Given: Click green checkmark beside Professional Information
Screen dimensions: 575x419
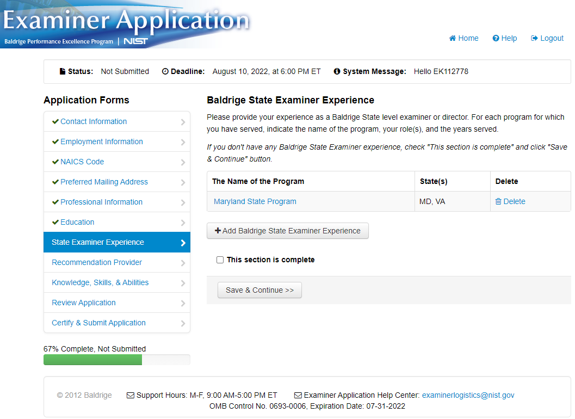Looking at the screenshot, I should [55, 202].
